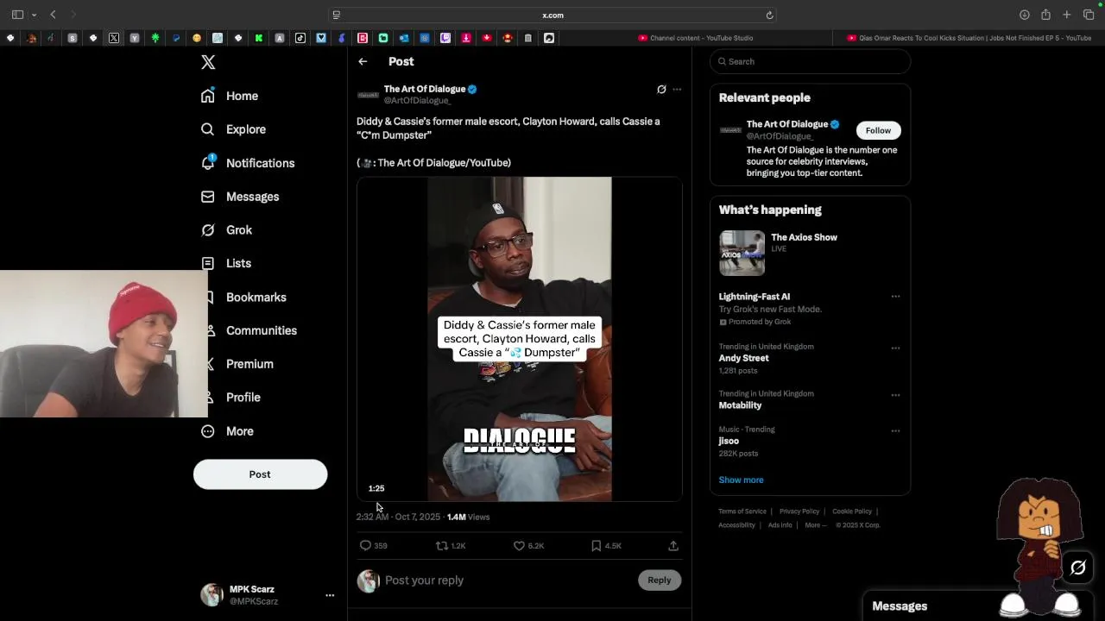Open Privacy Policy footer link
The width and height of the screenshot is (1105, 621).
(x=799, y=511)
